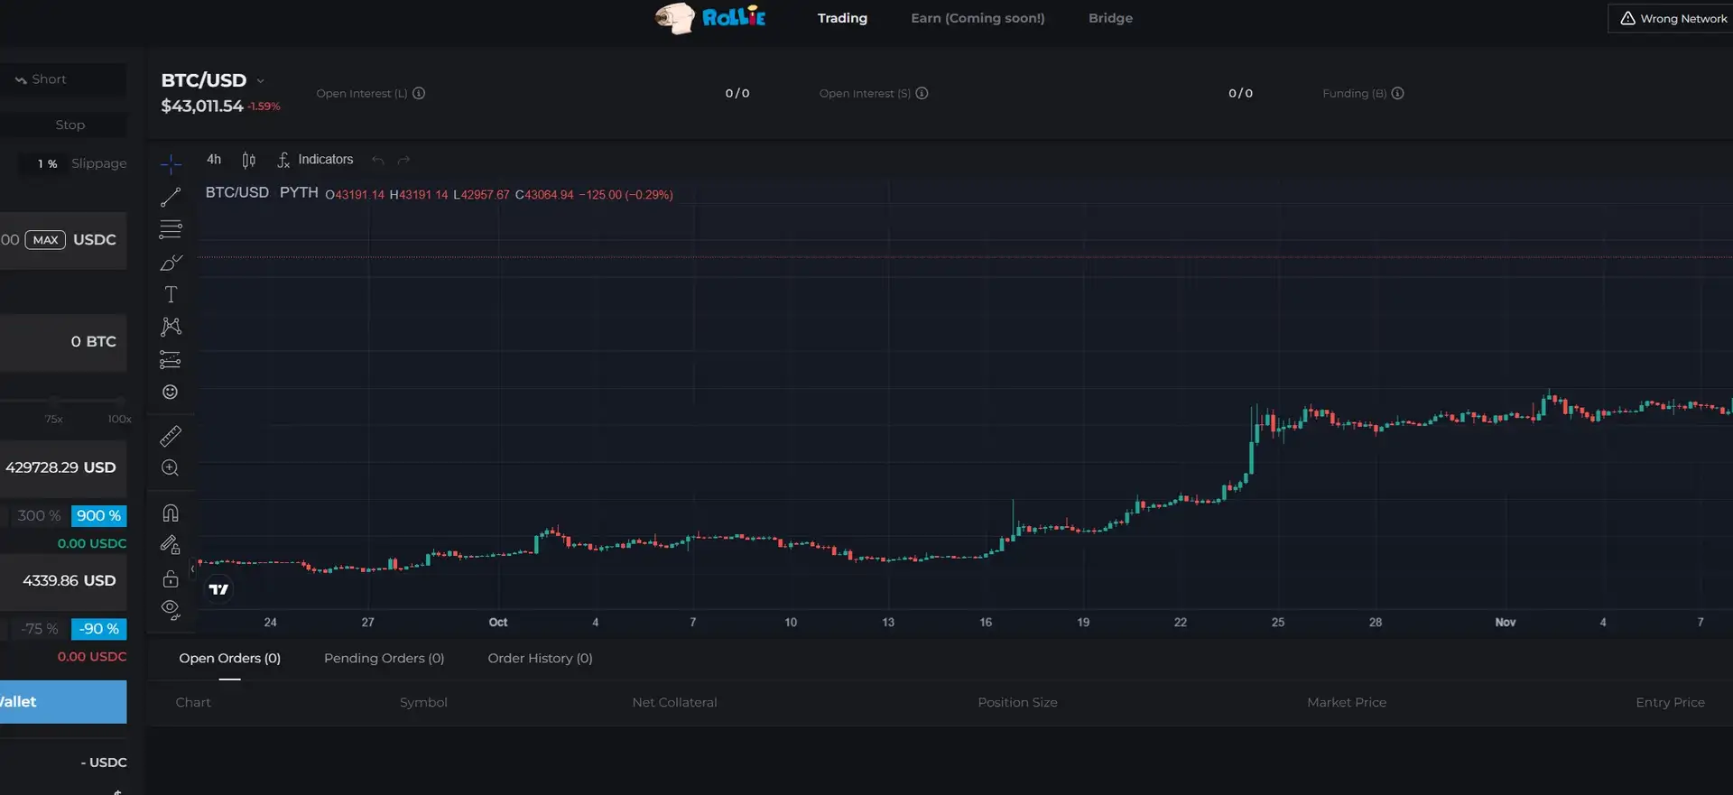Viewport: 1733px width, 795px height.
Task: Select the trend line drawing tool
Action: click(171, 197)
